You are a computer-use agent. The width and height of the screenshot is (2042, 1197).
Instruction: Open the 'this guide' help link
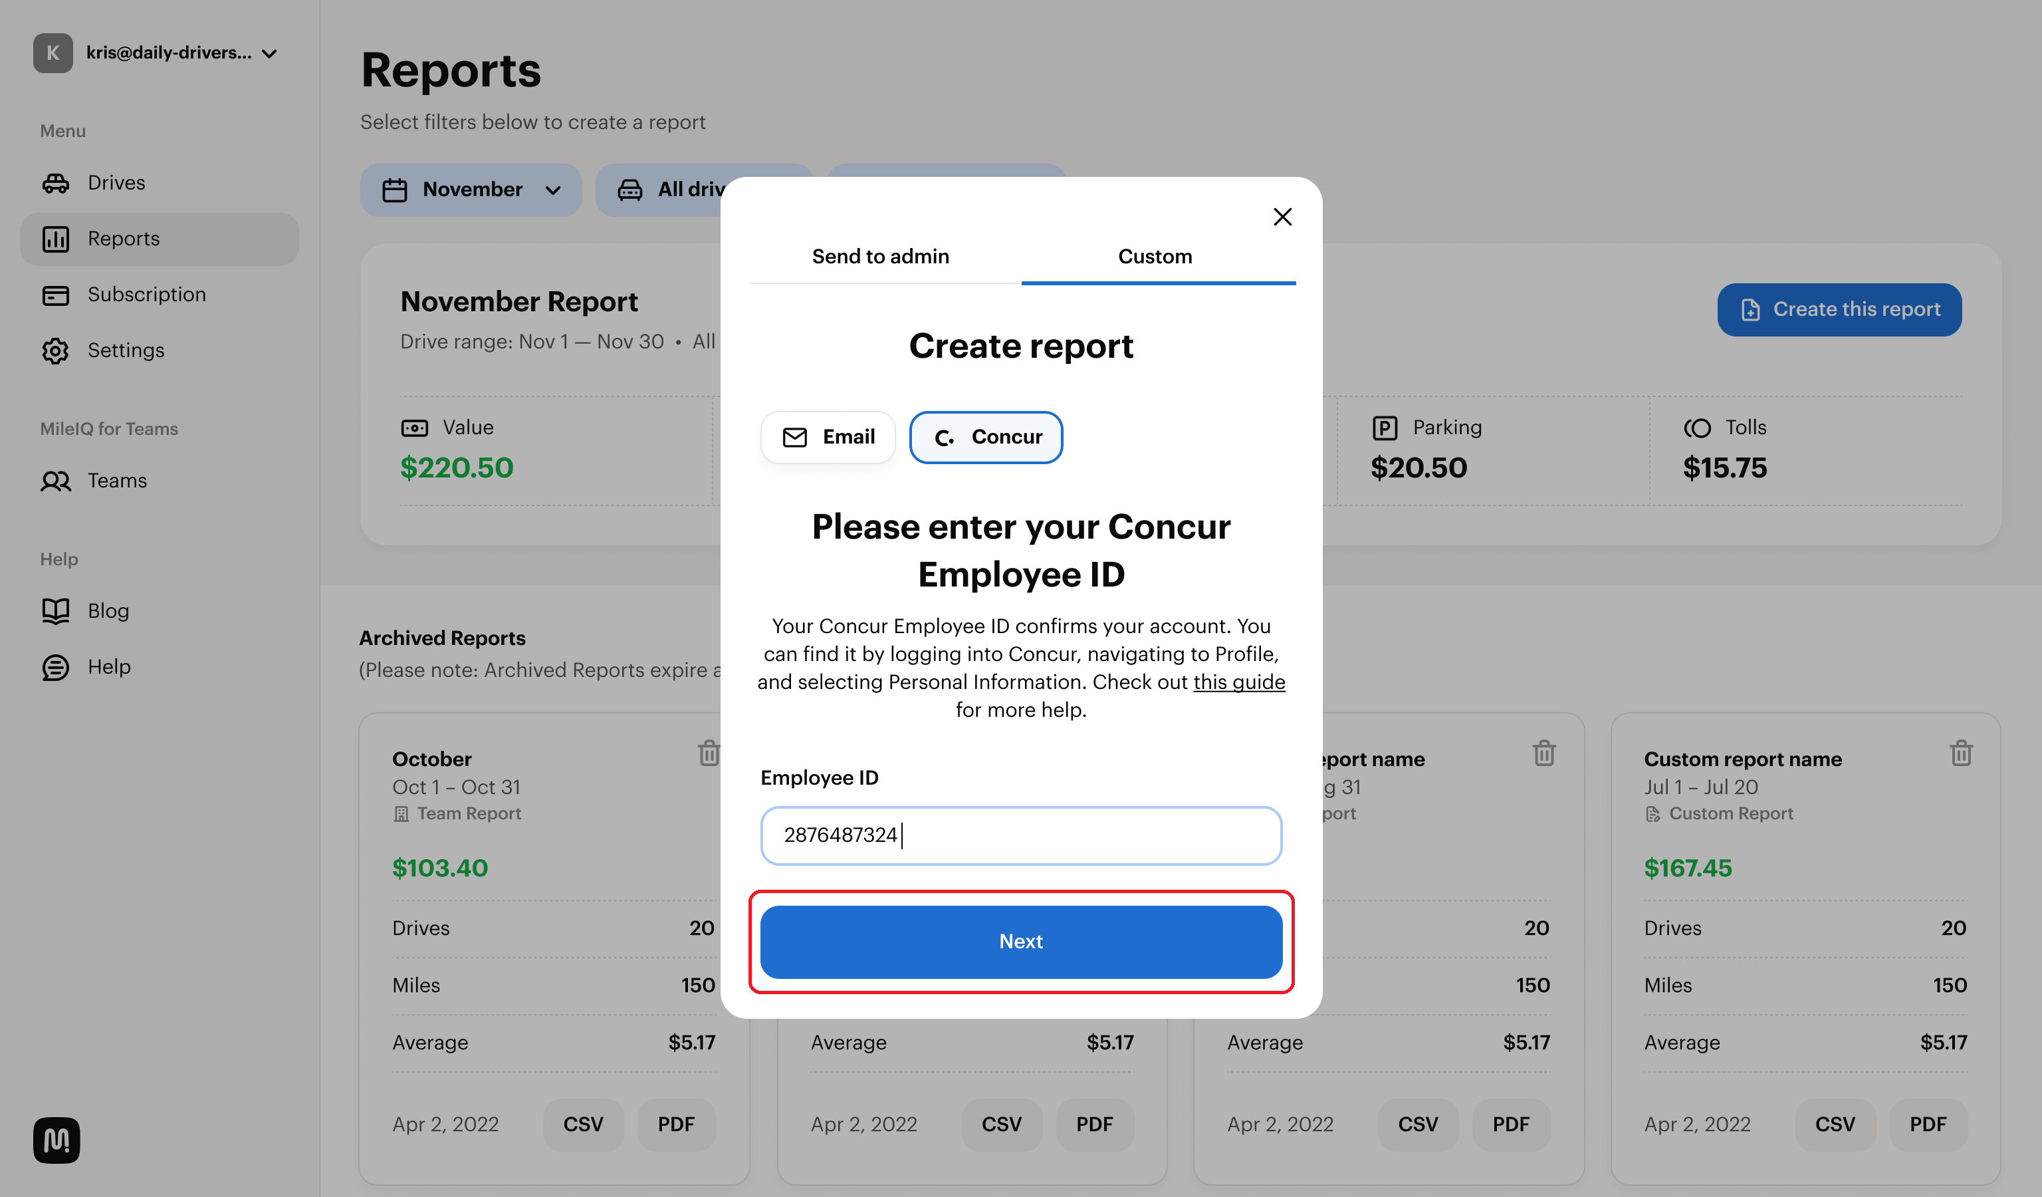1239,682
